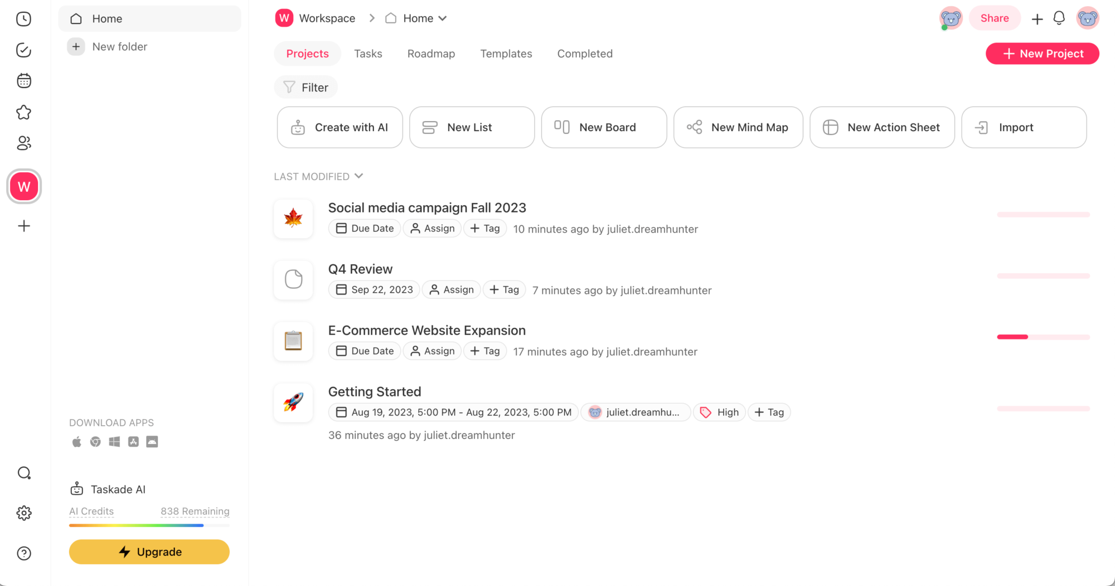Open Search from the sidebar magnifier icon
The height and width of the screenshot is (586, 1115).
(23, 472)
